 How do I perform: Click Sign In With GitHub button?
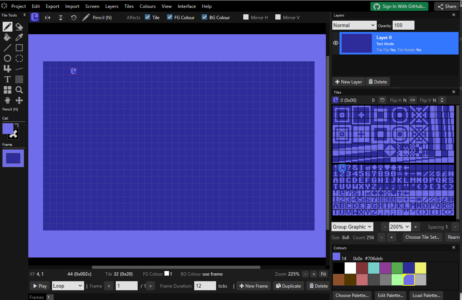399,6
